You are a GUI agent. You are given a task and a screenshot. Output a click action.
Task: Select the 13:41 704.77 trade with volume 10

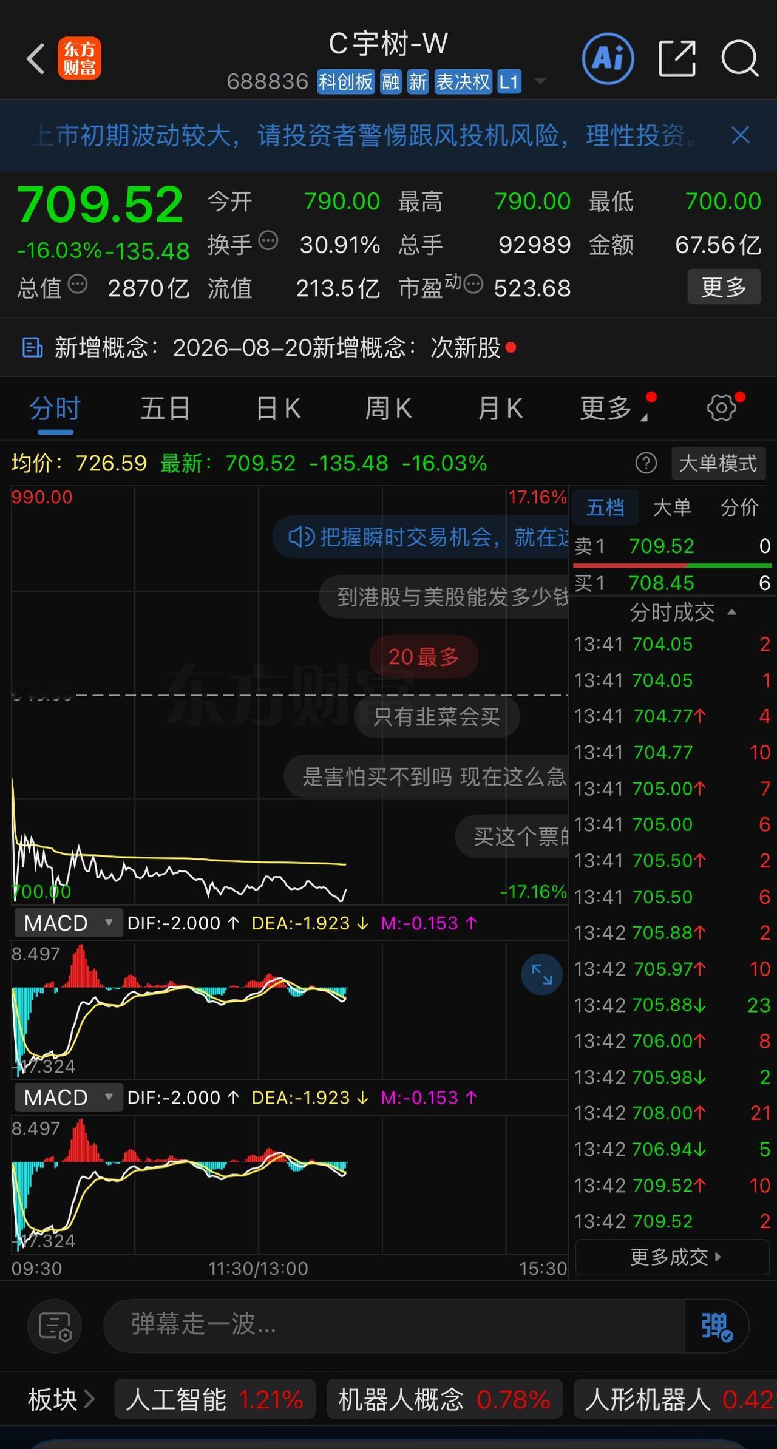[x=673, y=752]
